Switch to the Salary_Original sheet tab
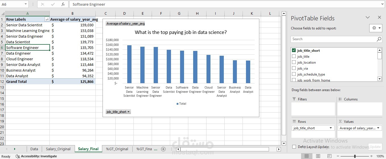The height and width of the screenshot is (159, 386). [58, 149]
